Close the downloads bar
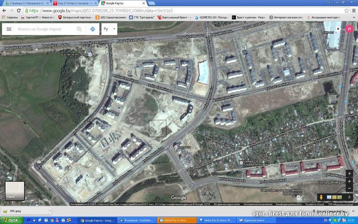 [353, 211]
